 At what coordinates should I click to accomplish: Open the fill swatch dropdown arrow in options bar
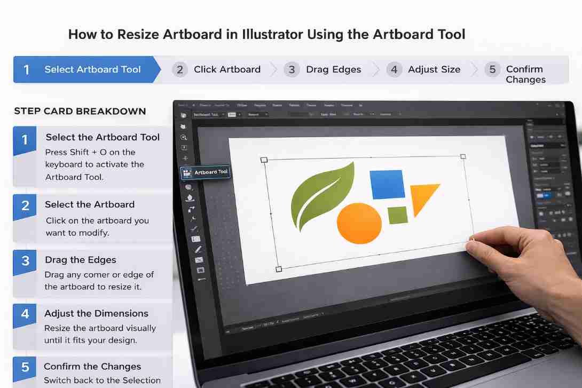click(x=239, y=114)
